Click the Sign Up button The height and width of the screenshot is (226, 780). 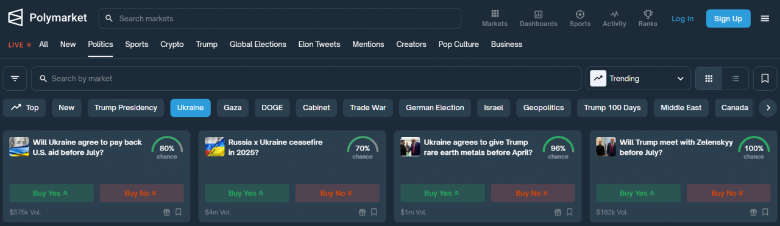click(x=728, y=18)
